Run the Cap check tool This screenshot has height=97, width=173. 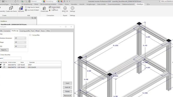pos(54,10)
